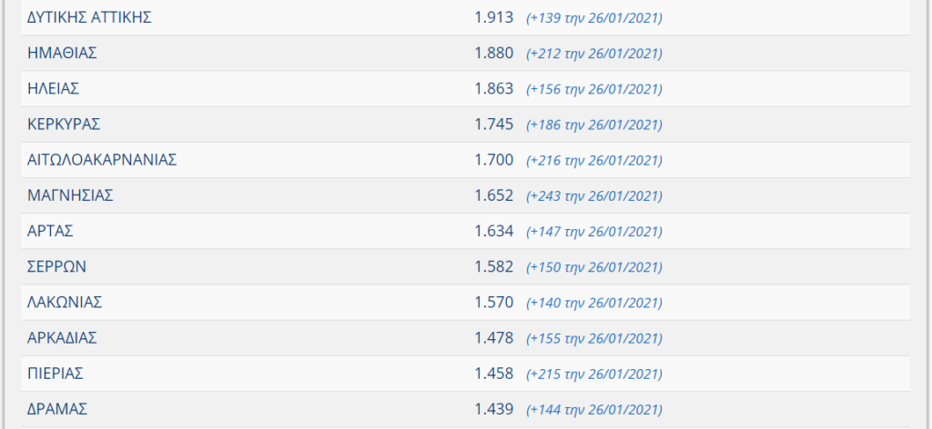Select the ΑΡΤΑΣ region name

click(51, 232)
